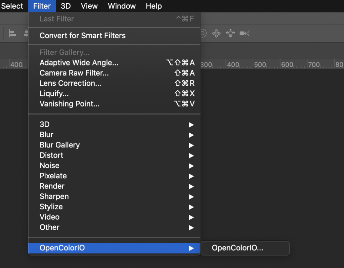Click the 3D camera zoom icon

point(244,33)
